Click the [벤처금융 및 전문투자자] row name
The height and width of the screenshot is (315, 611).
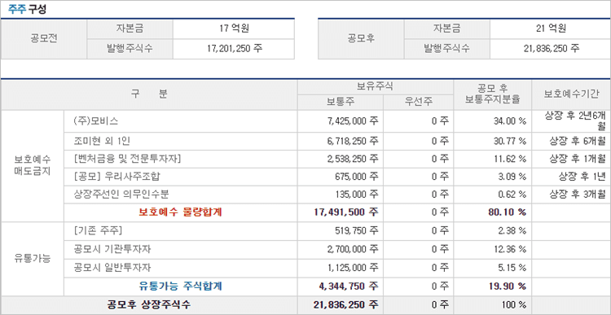click(127, 159)
